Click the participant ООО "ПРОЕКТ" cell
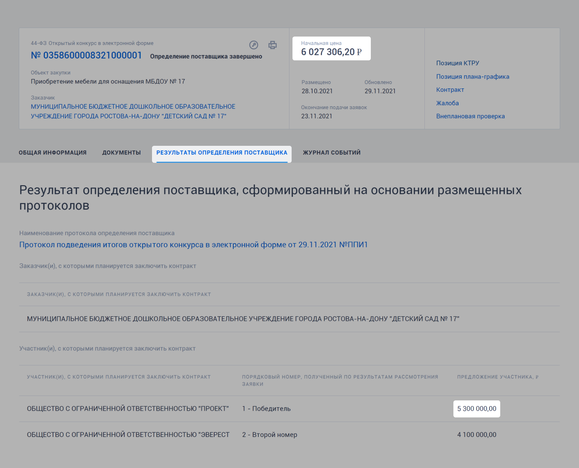579x468 pixels. tap(128, 408)
